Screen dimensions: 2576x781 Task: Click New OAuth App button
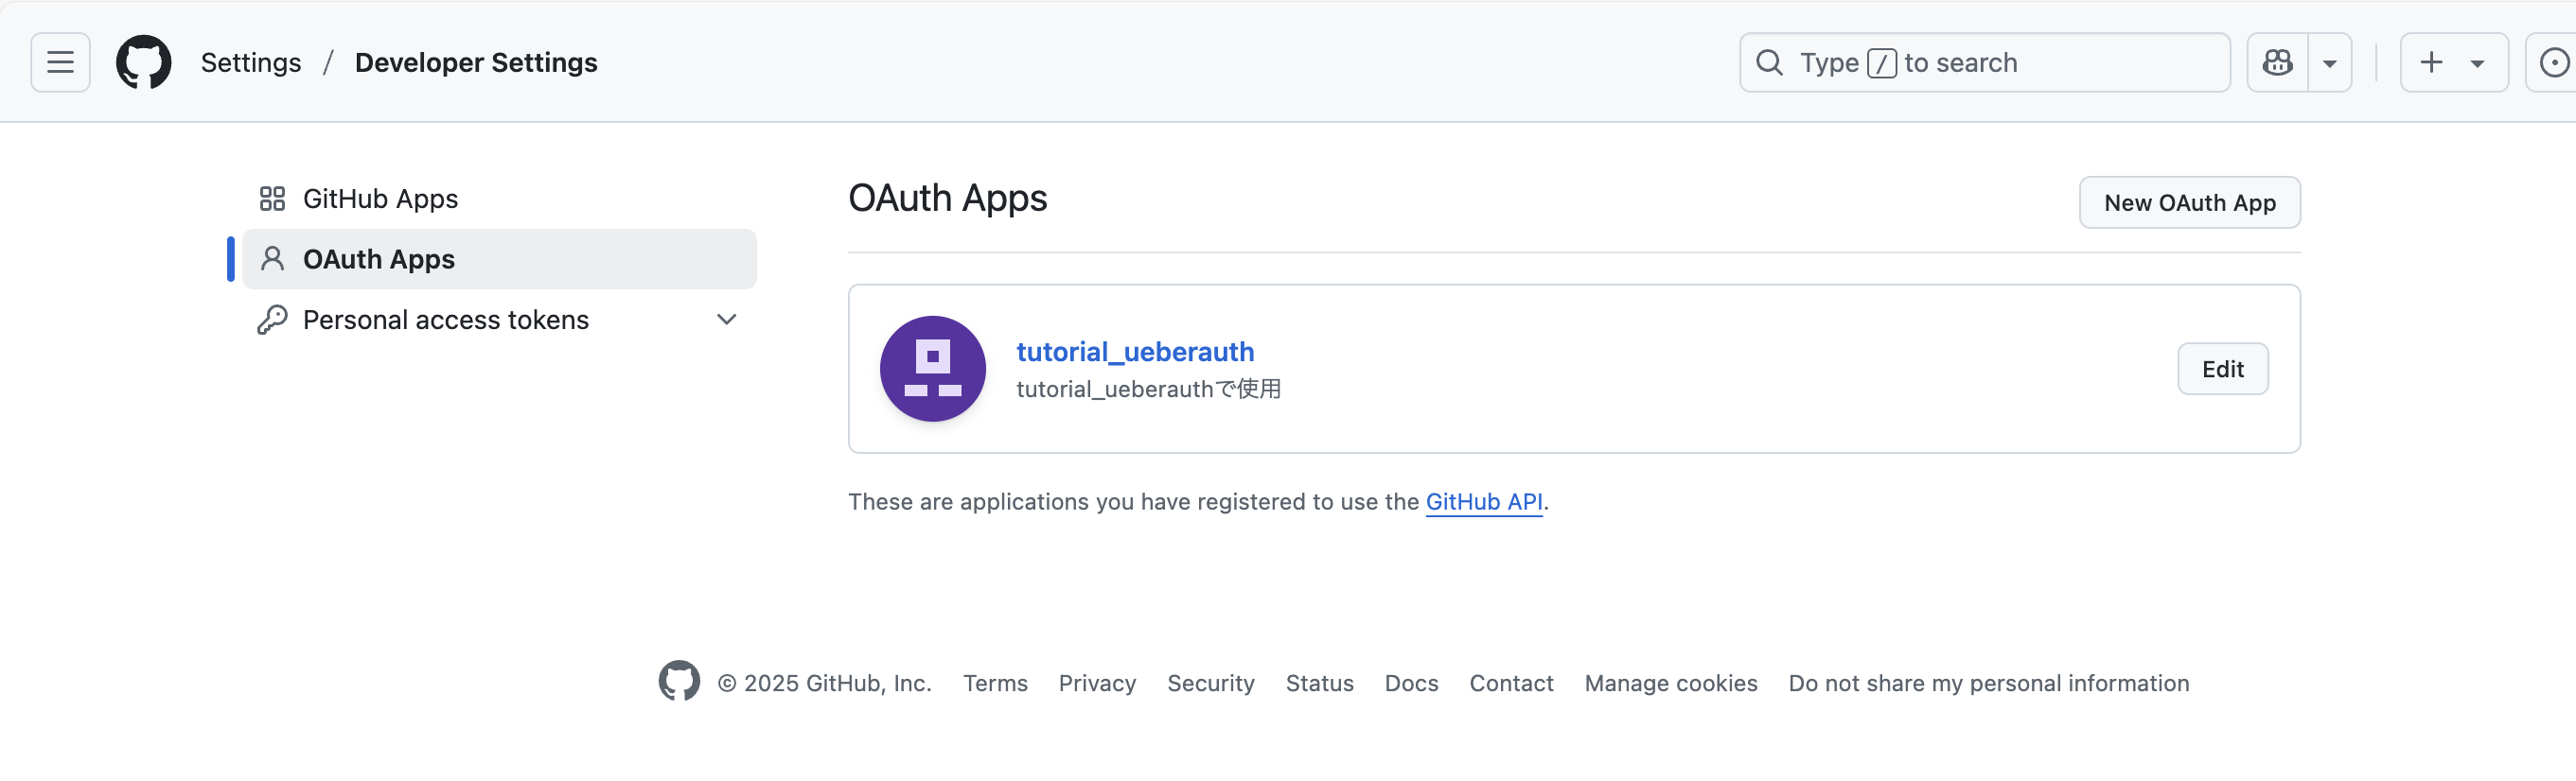[2190, 202]
